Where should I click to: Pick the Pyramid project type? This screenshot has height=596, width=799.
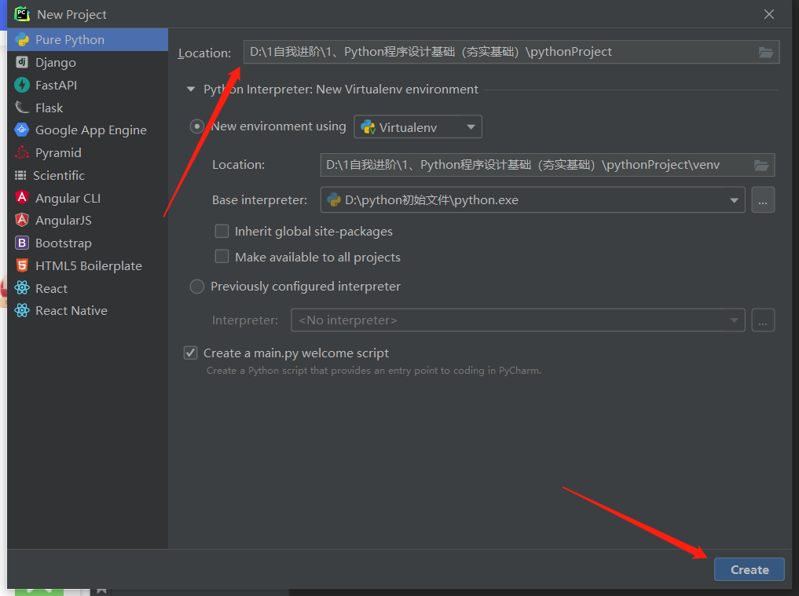pyautogui.click(x=88, y=153)
